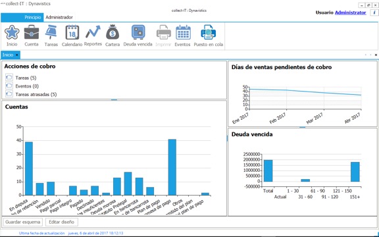Click the Vendido bar in Cuentas chart
The height and width of the screenshot is (237, 379).
click(51, 188)
